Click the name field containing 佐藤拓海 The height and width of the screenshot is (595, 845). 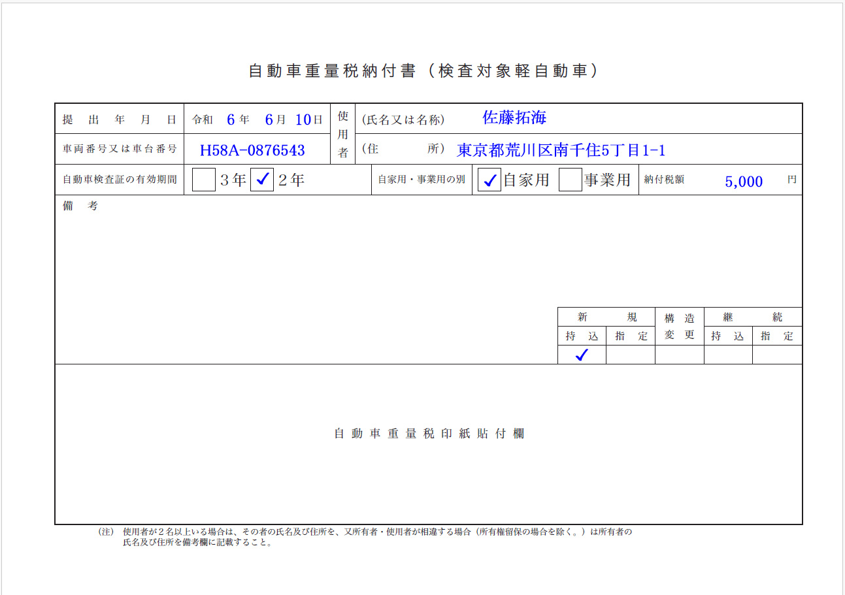tap(514, 118)
